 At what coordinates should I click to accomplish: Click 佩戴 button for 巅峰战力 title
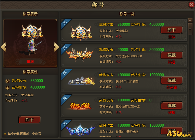click(x=172, y=55)
